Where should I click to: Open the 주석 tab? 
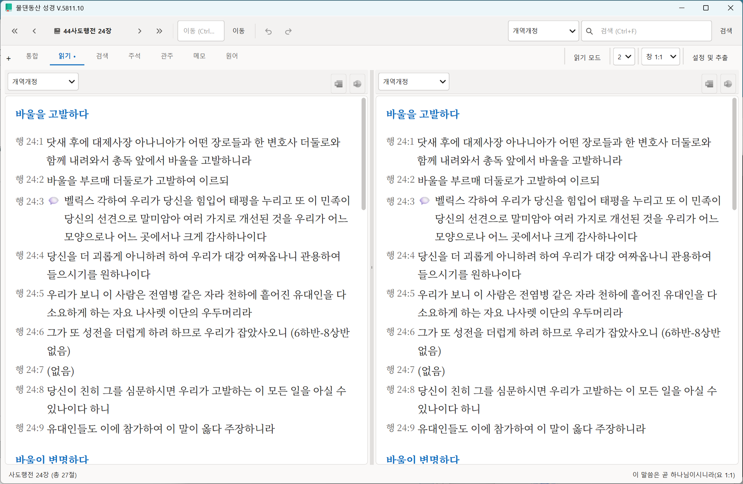(x=134, y=56)
